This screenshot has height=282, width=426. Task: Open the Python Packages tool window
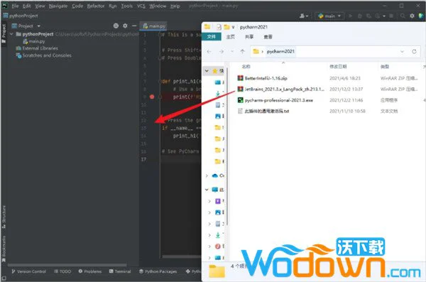(158, 271)
